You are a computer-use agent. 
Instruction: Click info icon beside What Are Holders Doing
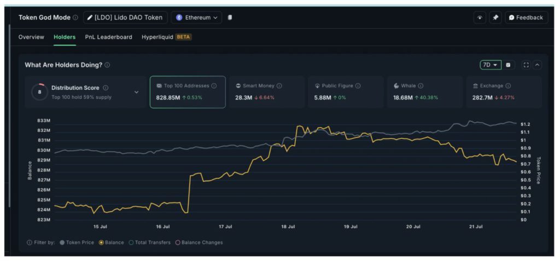point(107,65)
